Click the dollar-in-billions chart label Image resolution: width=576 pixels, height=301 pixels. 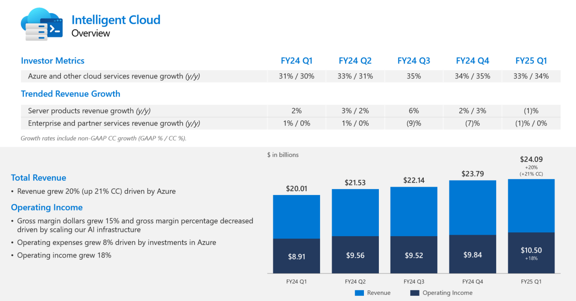click(x=283, y=154)
